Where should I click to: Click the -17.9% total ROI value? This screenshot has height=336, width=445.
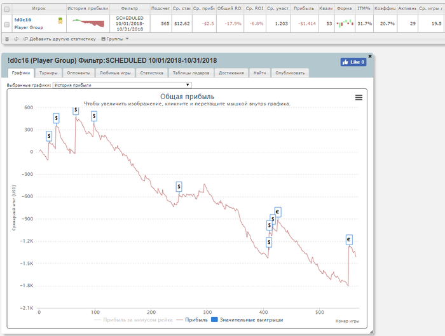tap(233, 24)
